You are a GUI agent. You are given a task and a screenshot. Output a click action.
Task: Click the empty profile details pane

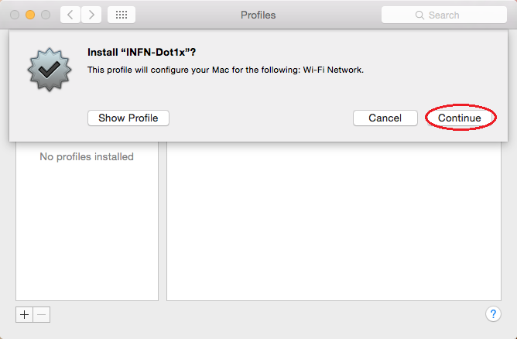334,221
